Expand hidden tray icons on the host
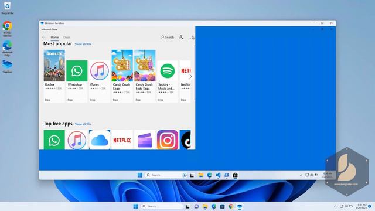375x211 pixels. pos(335,206)
